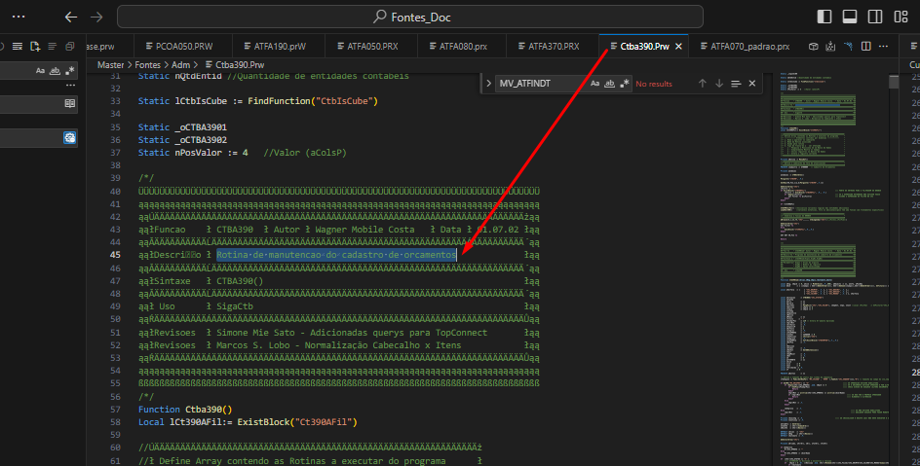Go to previous match in the find widget
Viewport: 920px width, 466px height.
tap(703, 84)
